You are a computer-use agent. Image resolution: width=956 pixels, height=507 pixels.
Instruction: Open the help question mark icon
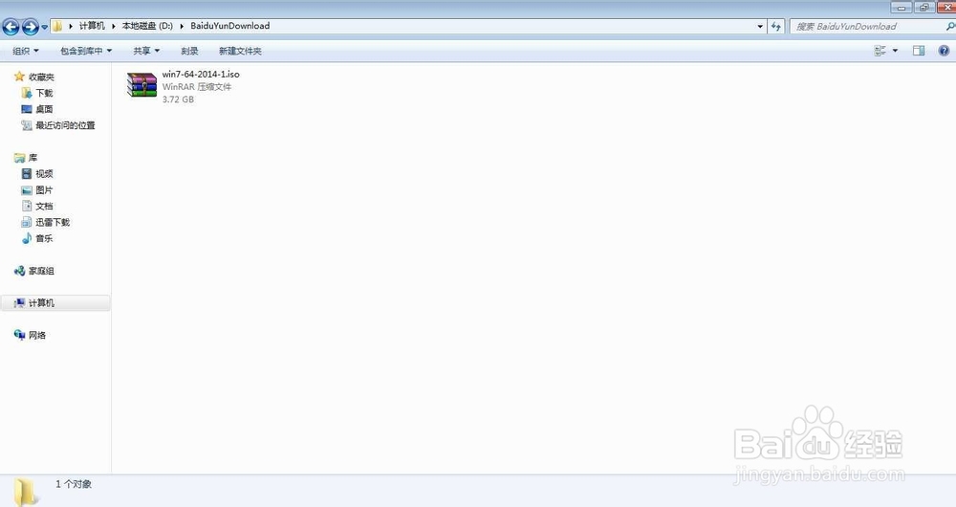pyautogui.click(x=944, y=51)
